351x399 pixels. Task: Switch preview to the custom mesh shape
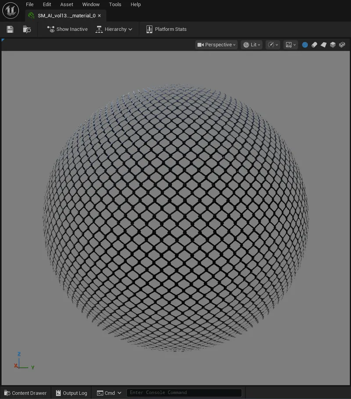tap(343, 44)
